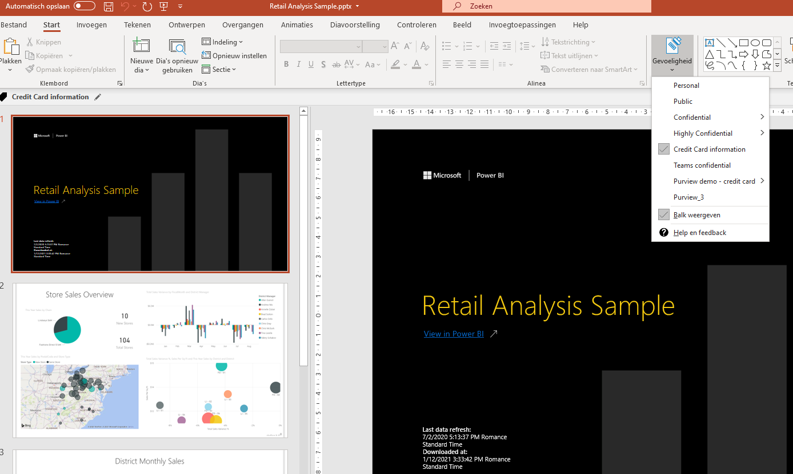
Task: Click the underline formatting icon
Action: tap(311, 64)
